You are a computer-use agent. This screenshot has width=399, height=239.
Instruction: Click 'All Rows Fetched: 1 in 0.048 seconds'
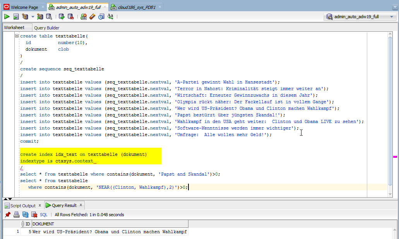click(x=89, y=215)
